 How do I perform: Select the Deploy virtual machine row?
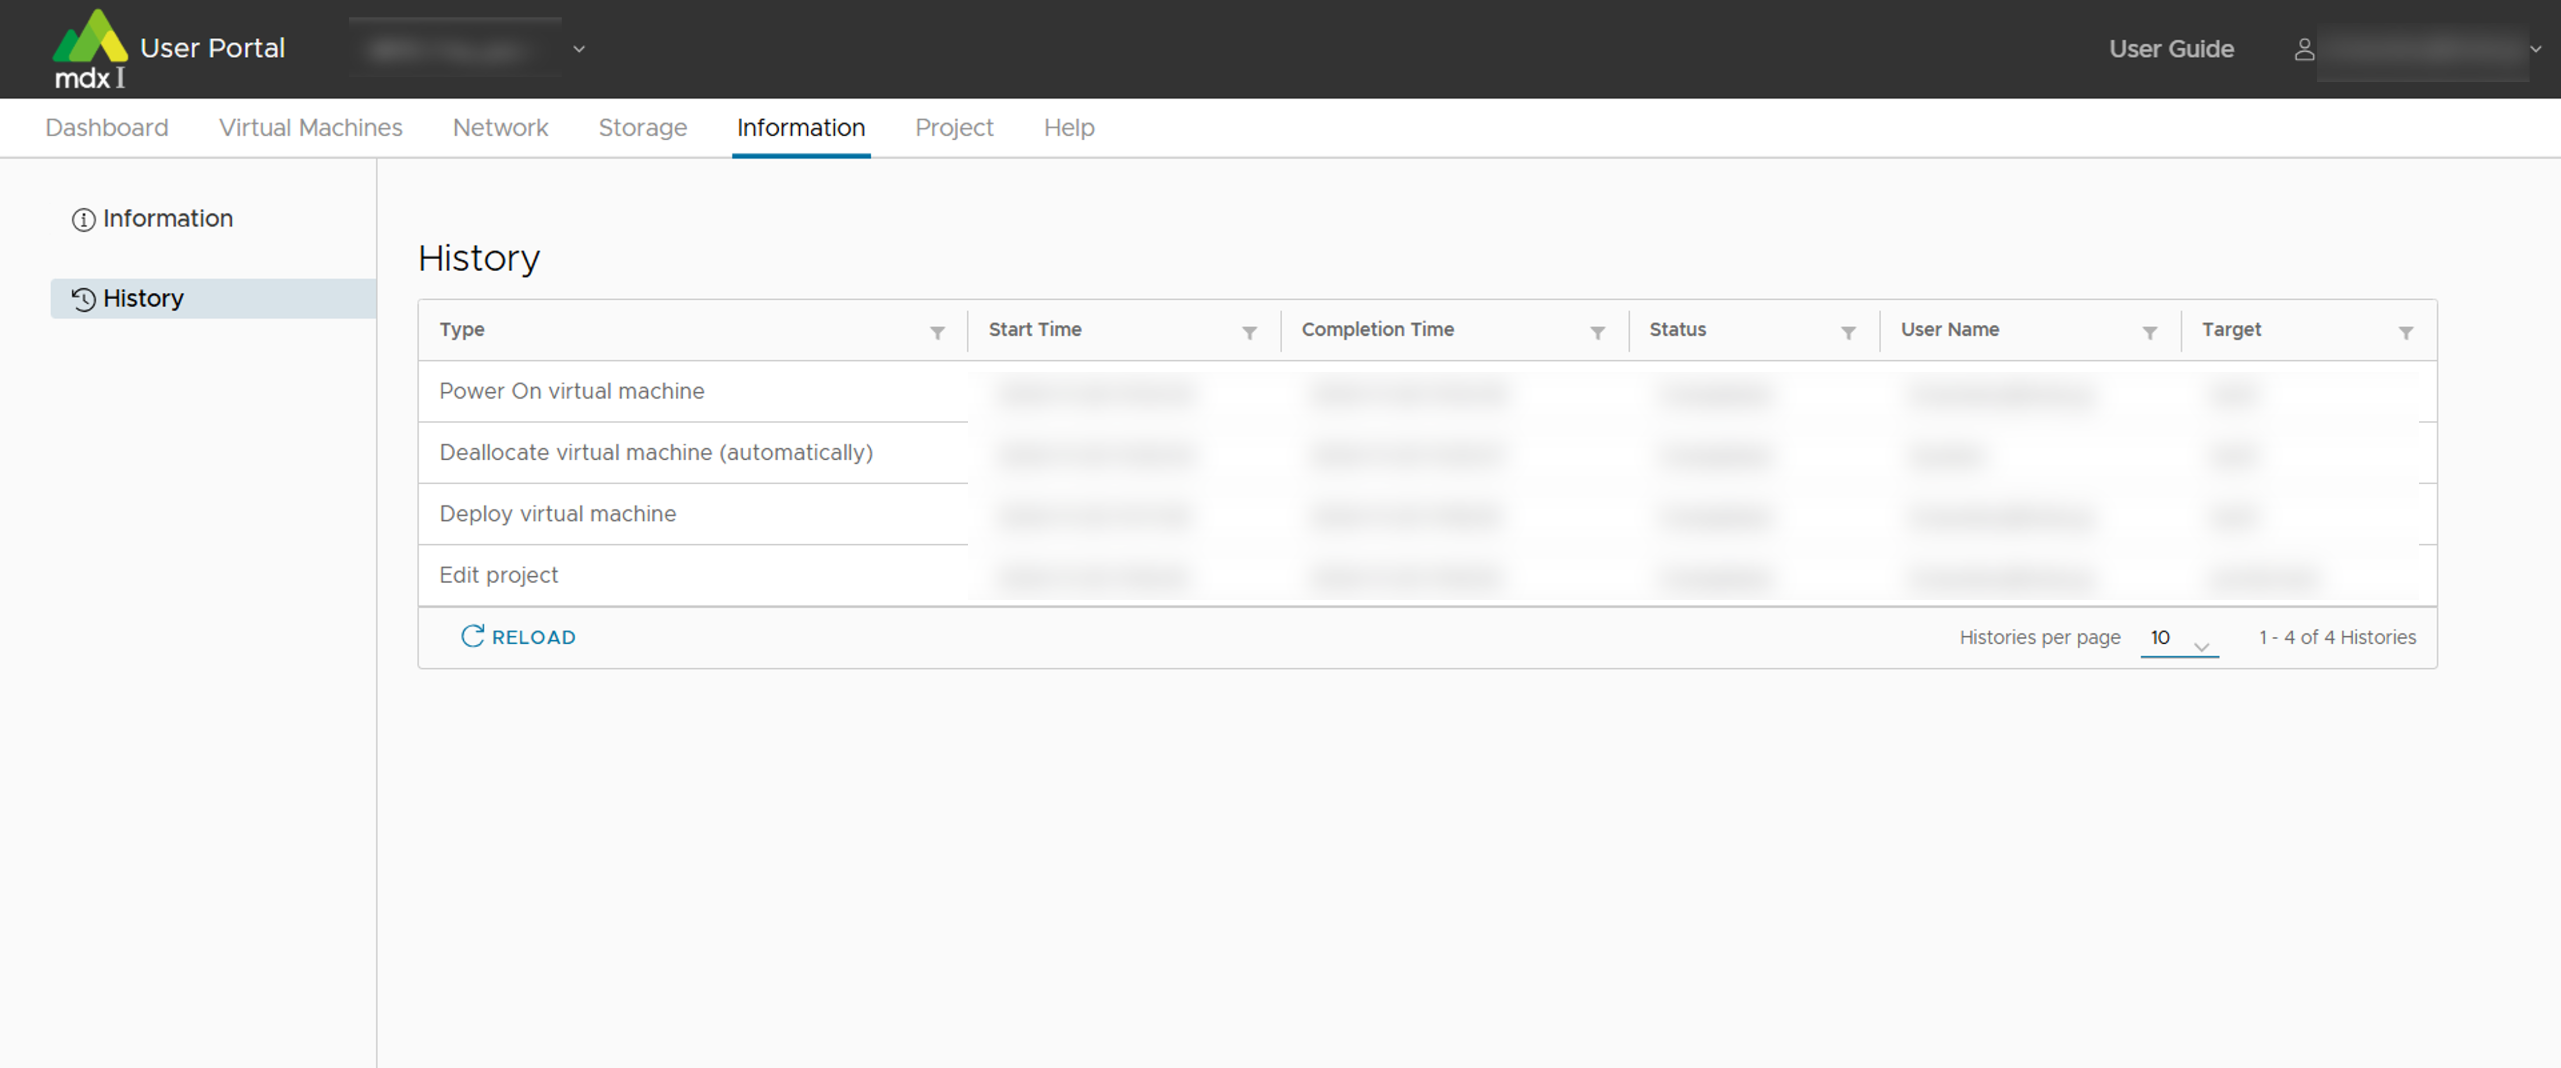(557, 514)
